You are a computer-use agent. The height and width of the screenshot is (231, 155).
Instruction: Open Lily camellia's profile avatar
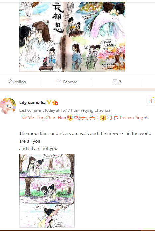pyautogui.click(x=8, y=106)
